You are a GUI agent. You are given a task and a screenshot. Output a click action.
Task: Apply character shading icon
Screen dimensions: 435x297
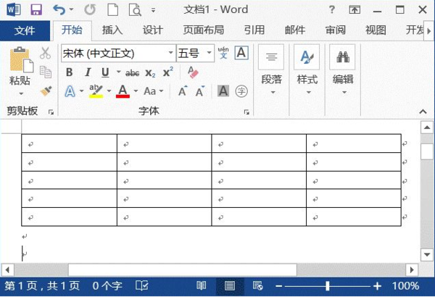point(223,91)
